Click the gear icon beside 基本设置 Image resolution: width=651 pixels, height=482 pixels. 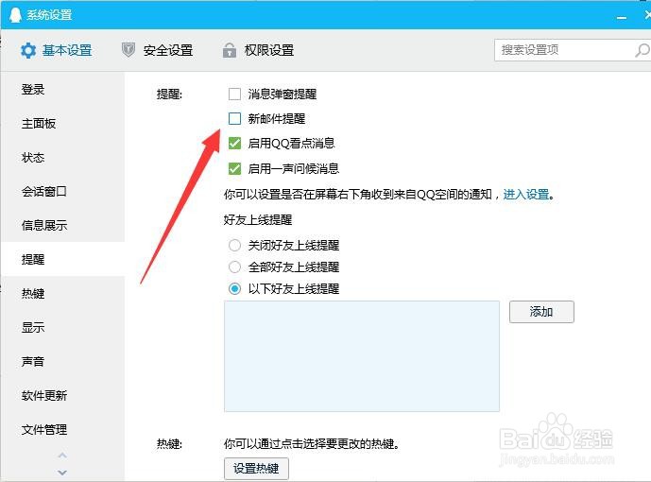point(28,51)
